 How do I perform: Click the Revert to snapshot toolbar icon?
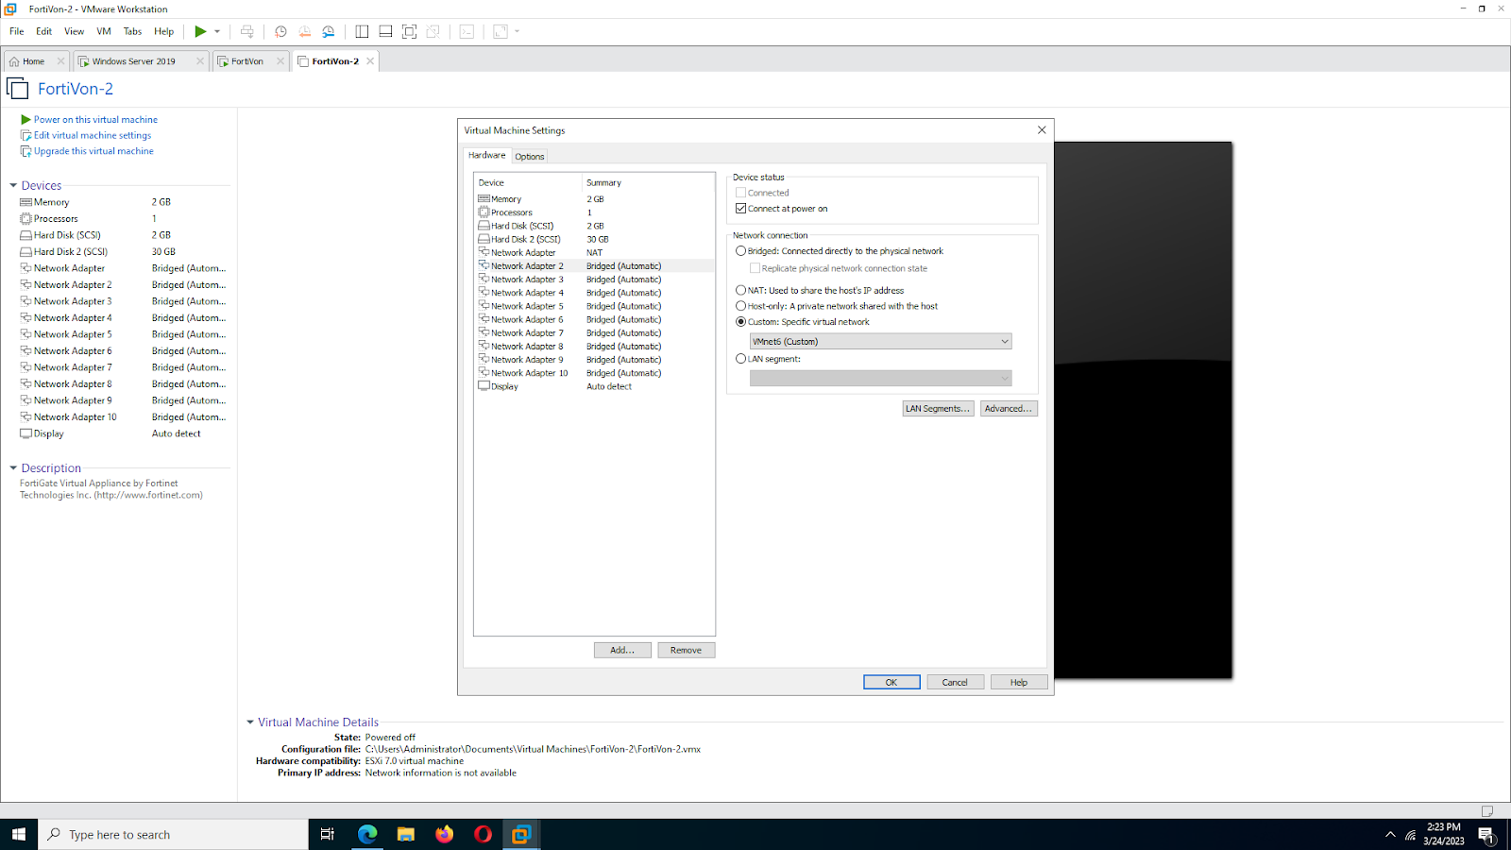point(304,31)
